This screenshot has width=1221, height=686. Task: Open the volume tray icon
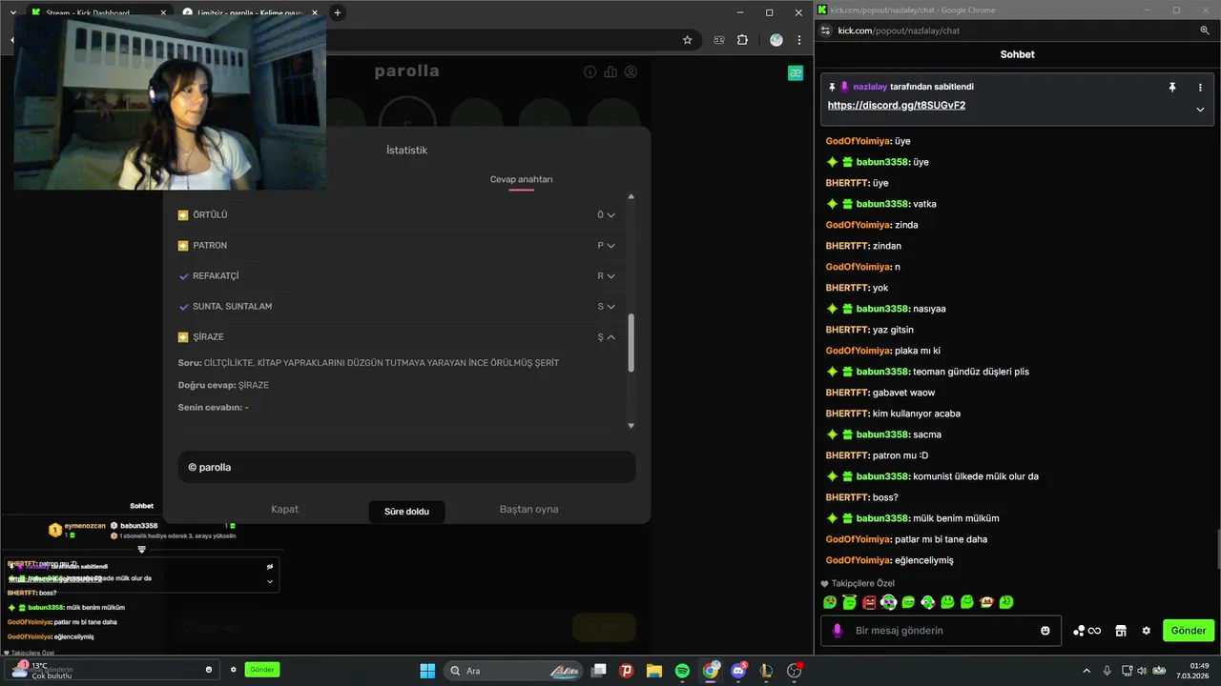tap(1144, 671)
